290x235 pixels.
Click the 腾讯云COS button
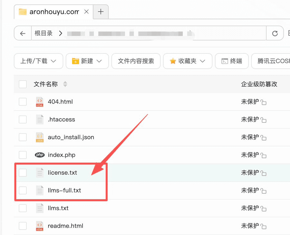pos(271,61)
